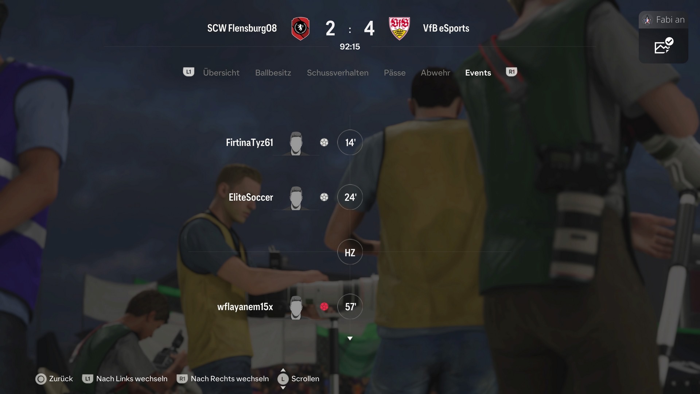The image size is (700, 394).
Task: Click the circle button icon for Zurück
Action: [41, 379]
